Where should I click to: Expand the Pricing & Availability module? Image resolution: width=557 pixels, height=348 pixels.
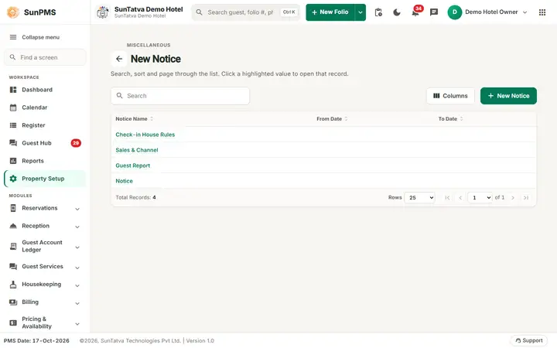click(x=77, y=324)
